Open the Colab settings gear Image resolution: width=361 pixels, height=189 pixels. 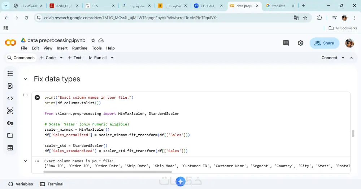tap(300, 43)
